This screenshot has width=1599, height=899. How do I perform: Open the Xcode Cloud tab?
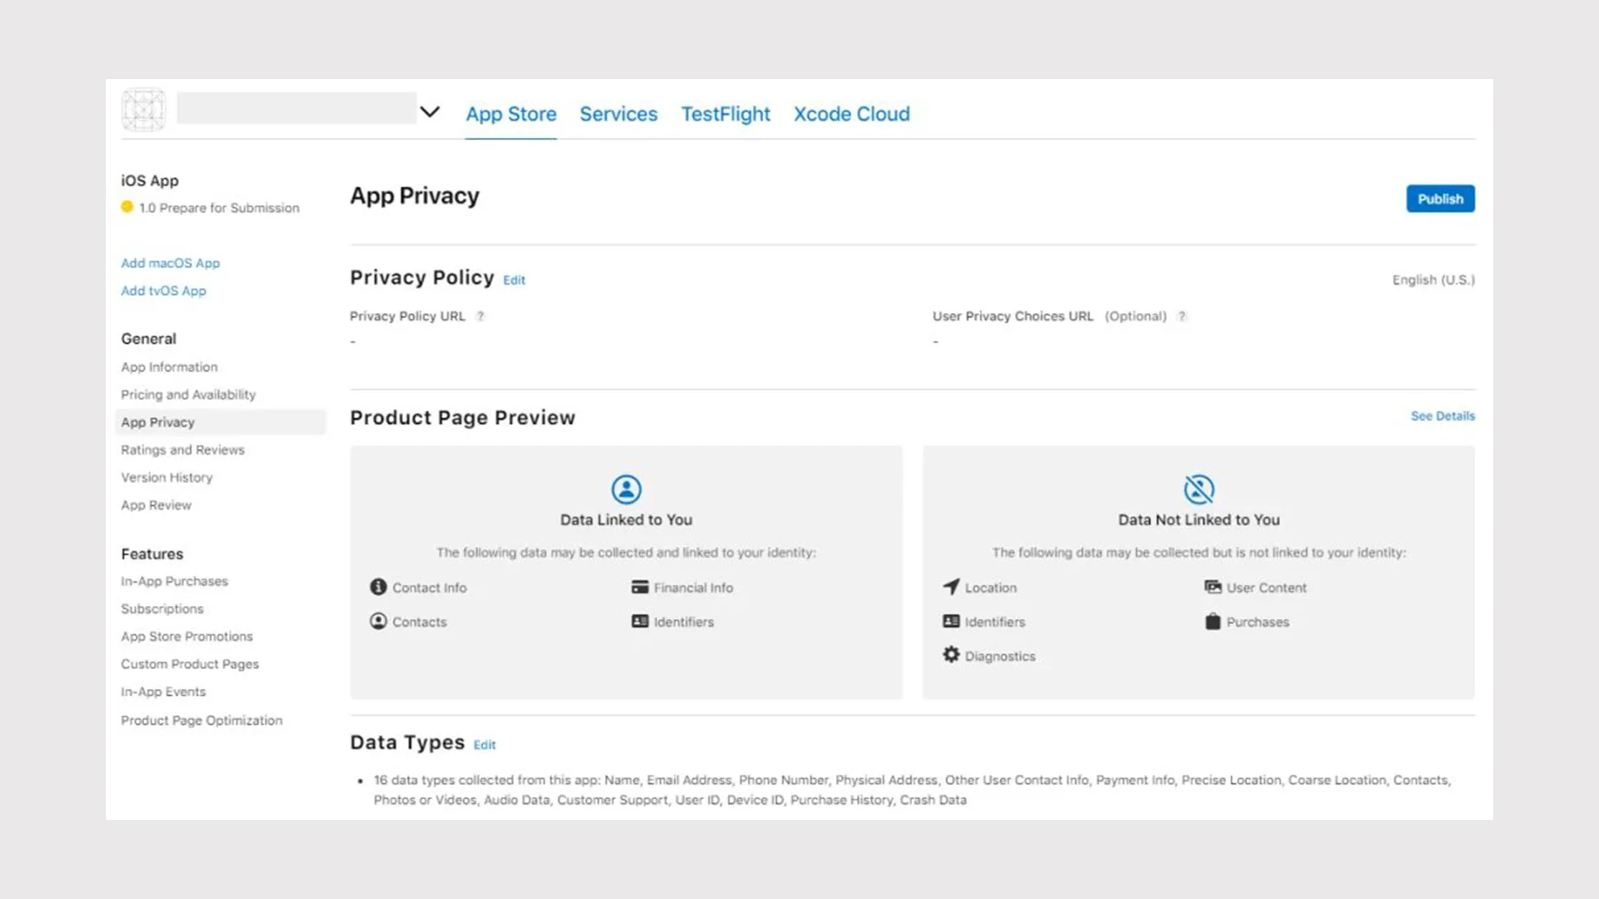pos(851,114)
